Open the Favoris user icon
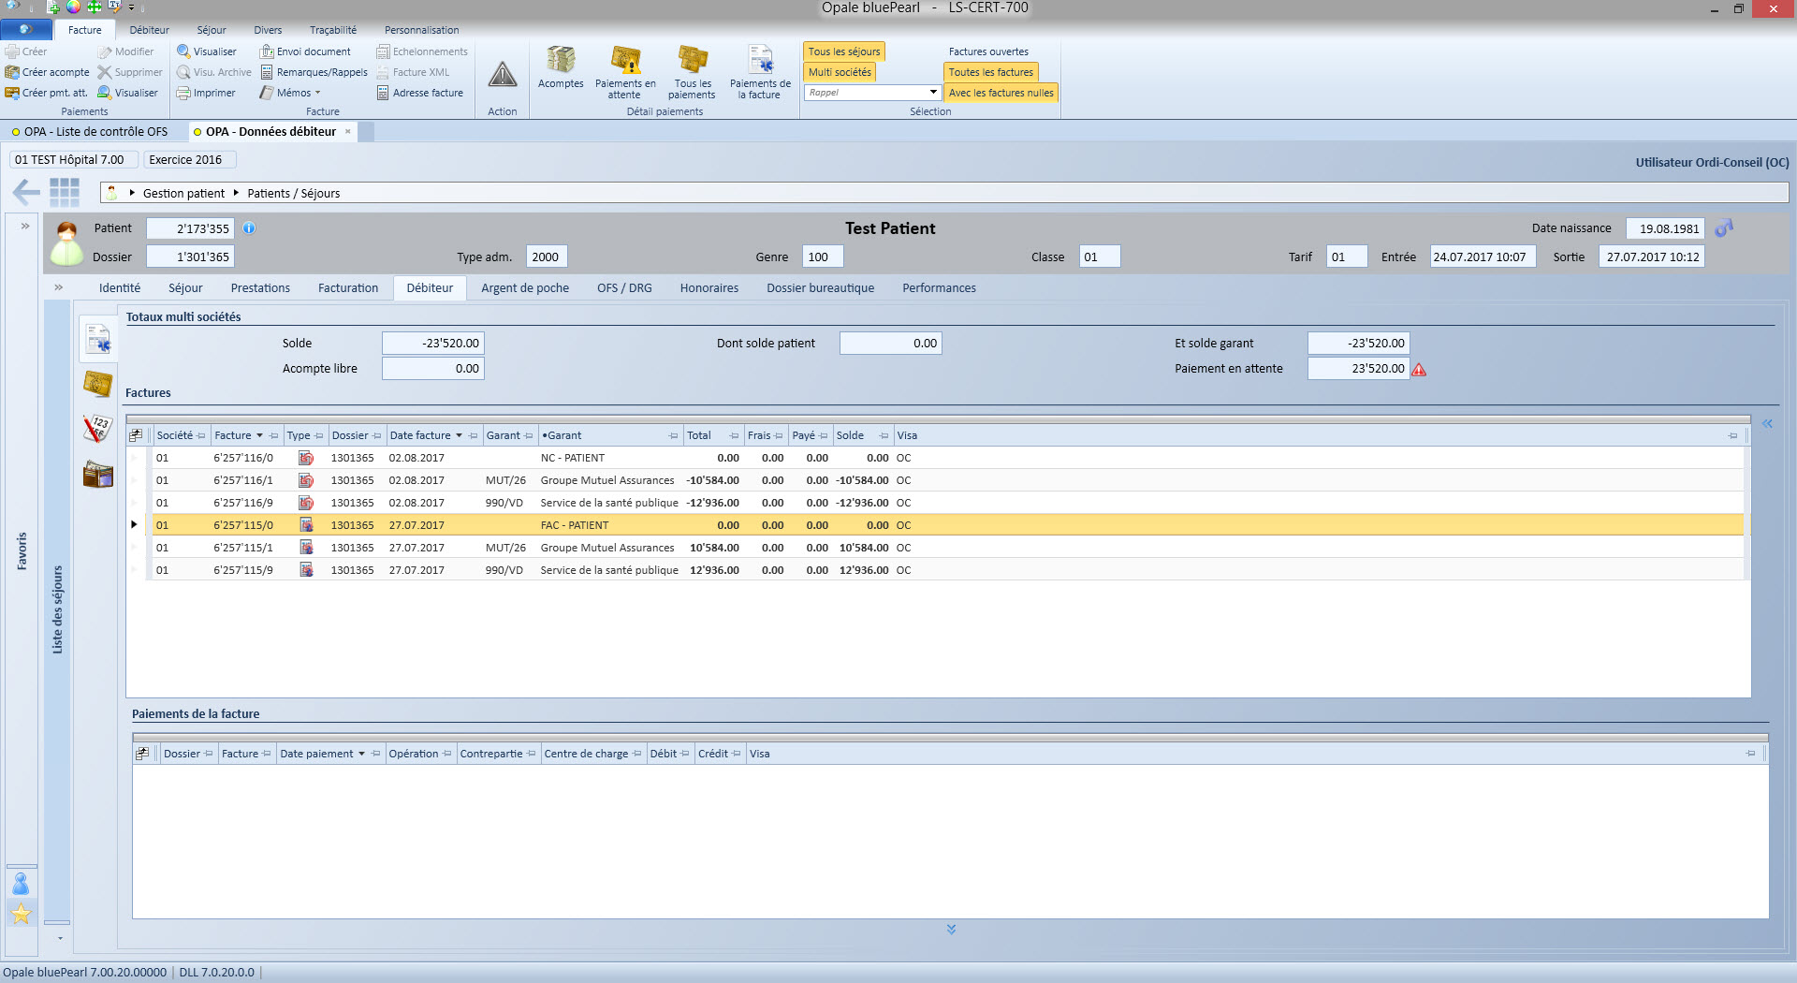Viewport: 1797px width, 983px height. click(x=21, y=883)
